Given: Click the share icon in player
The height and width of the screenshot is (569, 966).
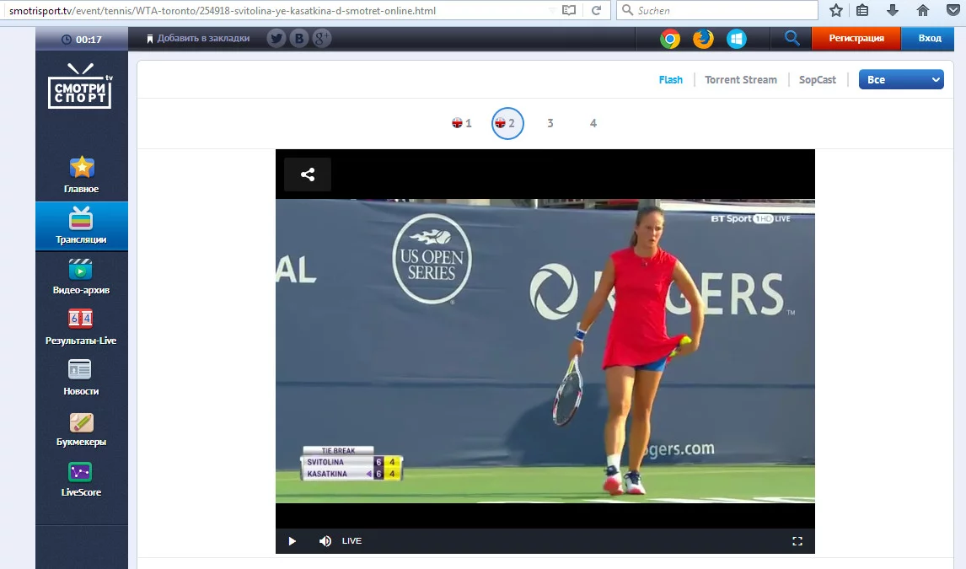Looking at the screenshot, I should pos(308,174).
